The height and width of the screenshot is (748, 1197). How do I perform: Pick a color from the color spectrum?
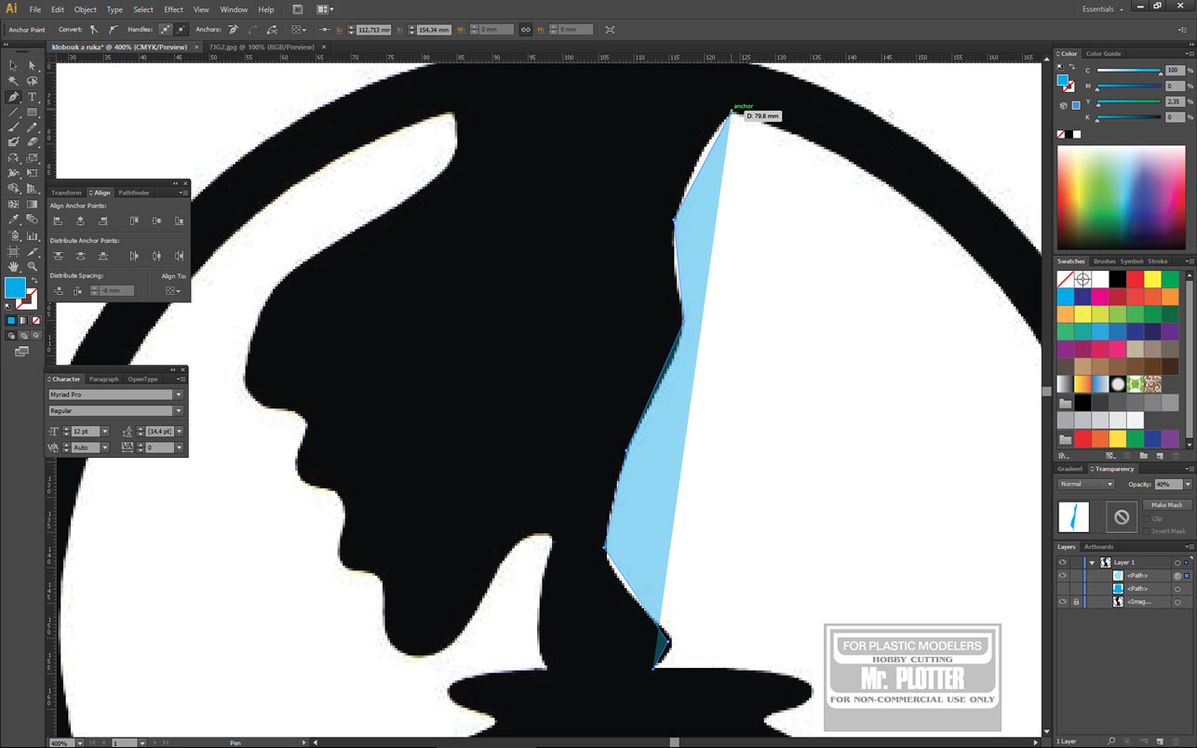pyautogui.click(x=1122, y=197)
